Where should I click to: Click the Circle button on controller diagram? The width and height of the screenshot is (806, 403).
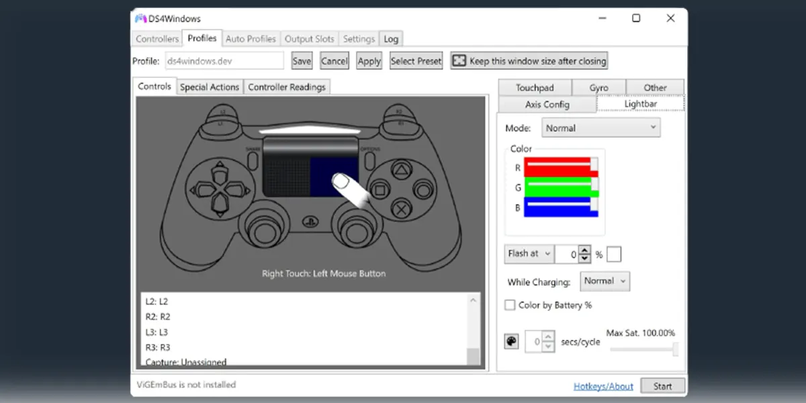pyautogui.click(x=422, y=189)
